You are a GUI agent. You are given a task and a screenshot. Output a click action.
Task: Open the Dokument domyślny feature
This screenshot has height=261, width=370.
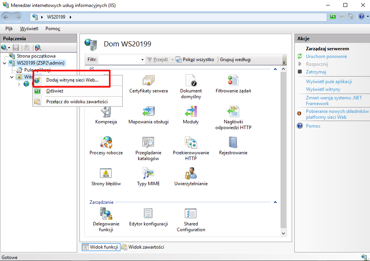(191, 81)
